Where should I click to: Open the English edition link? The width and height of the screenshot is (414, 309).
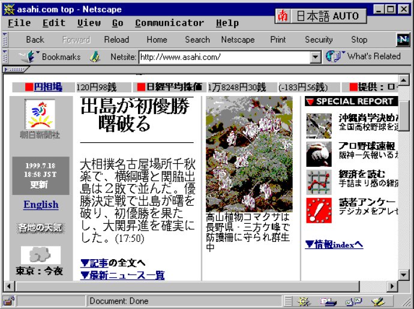pyautogui.click(x=41, y=205)
